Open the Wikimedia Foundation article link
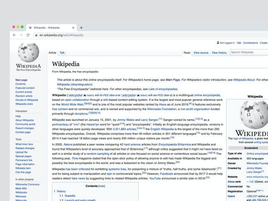Image resolution: width=268 pixels, height=201 pixels. coord(162,109)
